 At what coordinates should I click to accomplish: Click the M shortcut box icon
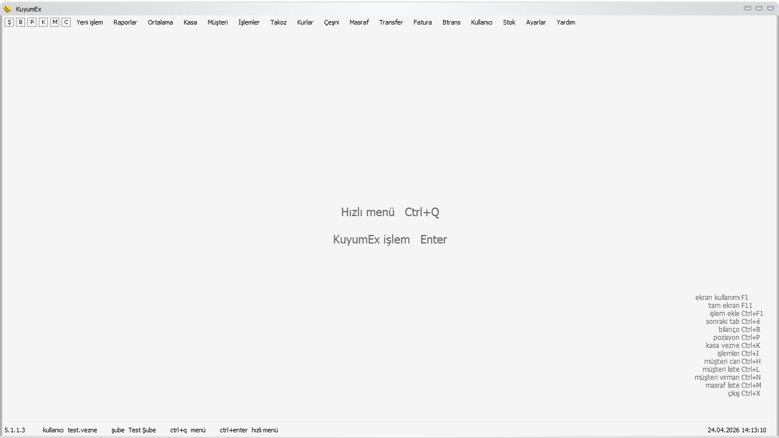pos(55,22)
